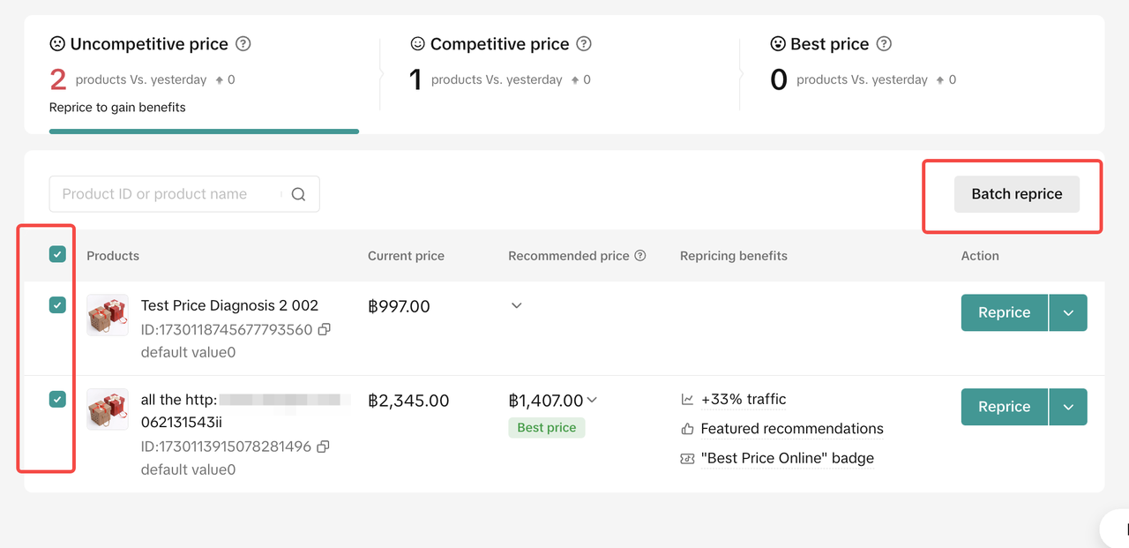Click the search magnifier icon
Viewport: 1129px width, 548px height.
click(298, 194)
